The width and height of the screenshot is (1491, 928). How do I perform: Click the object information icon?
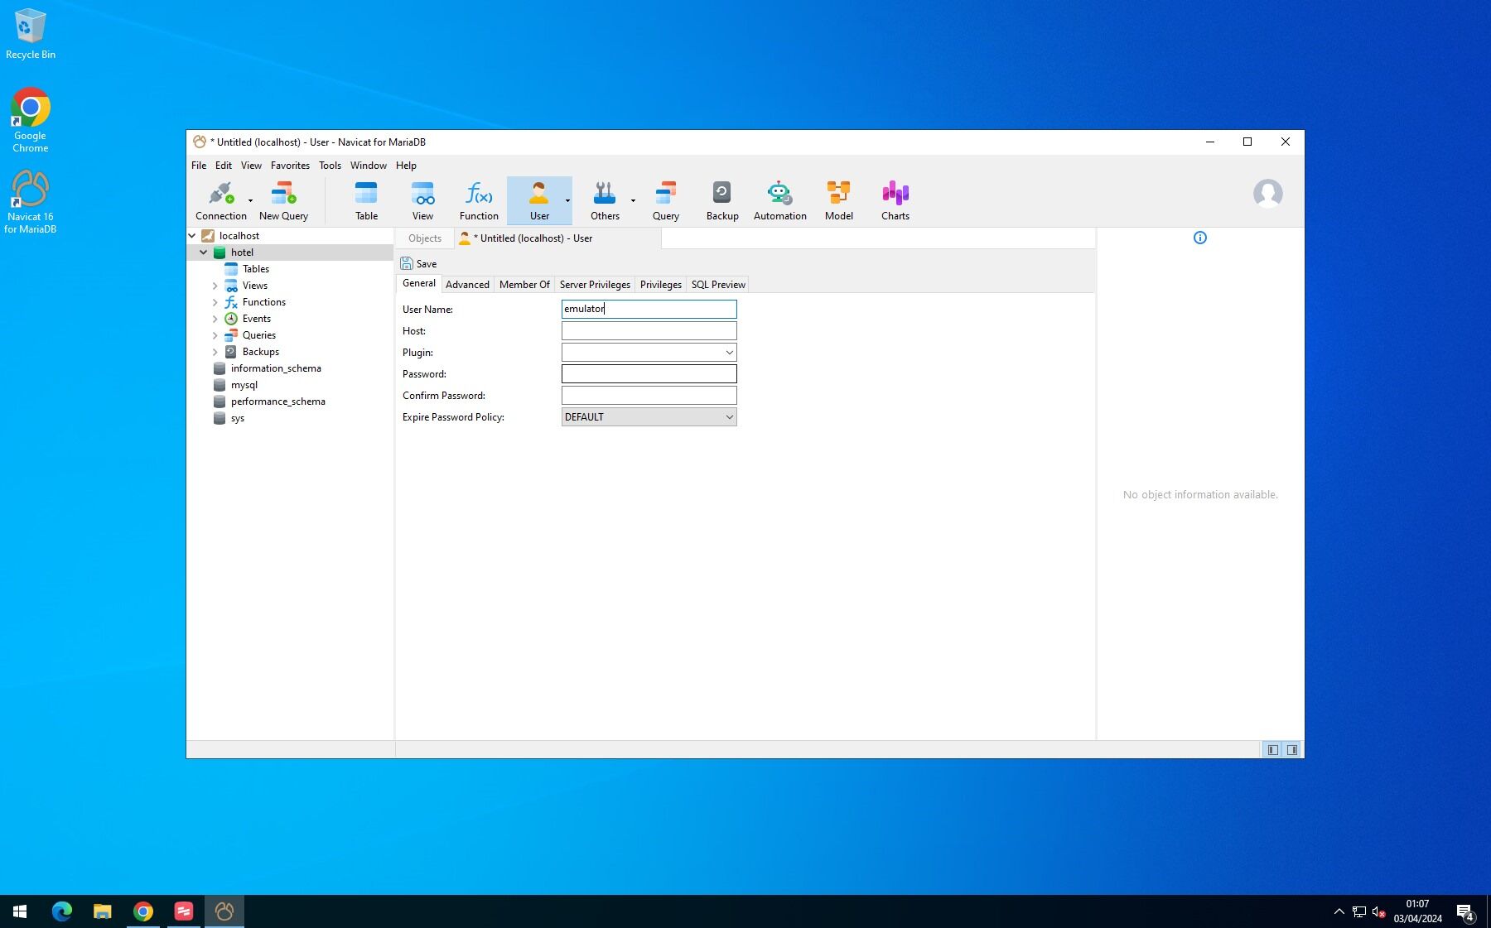click(1199, 238)
